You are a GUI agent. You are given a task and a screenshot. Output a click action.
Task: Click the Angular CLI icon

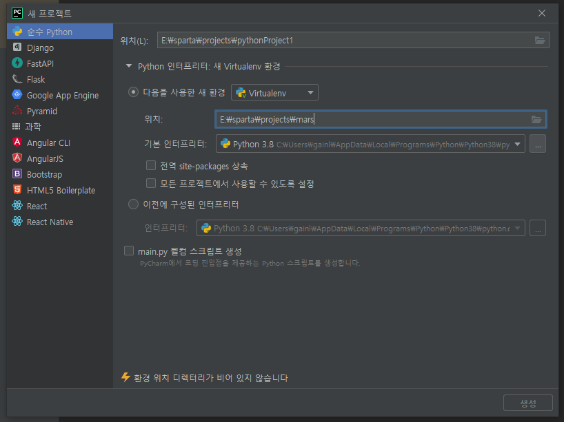click(x=17, y=143)
